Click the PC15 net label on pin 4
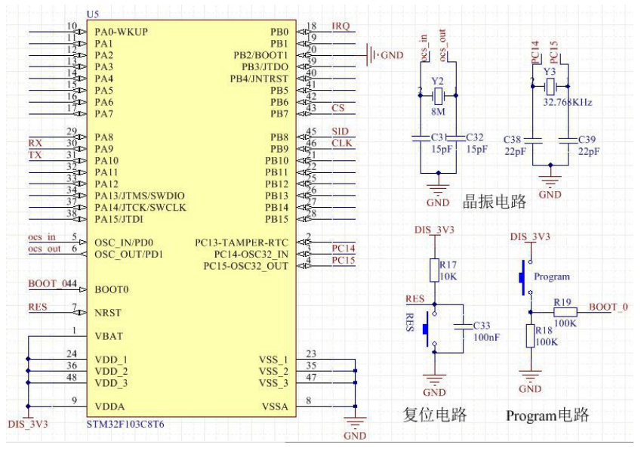The height and width of the screenshot is (451, 644). (x=344, y=260)
